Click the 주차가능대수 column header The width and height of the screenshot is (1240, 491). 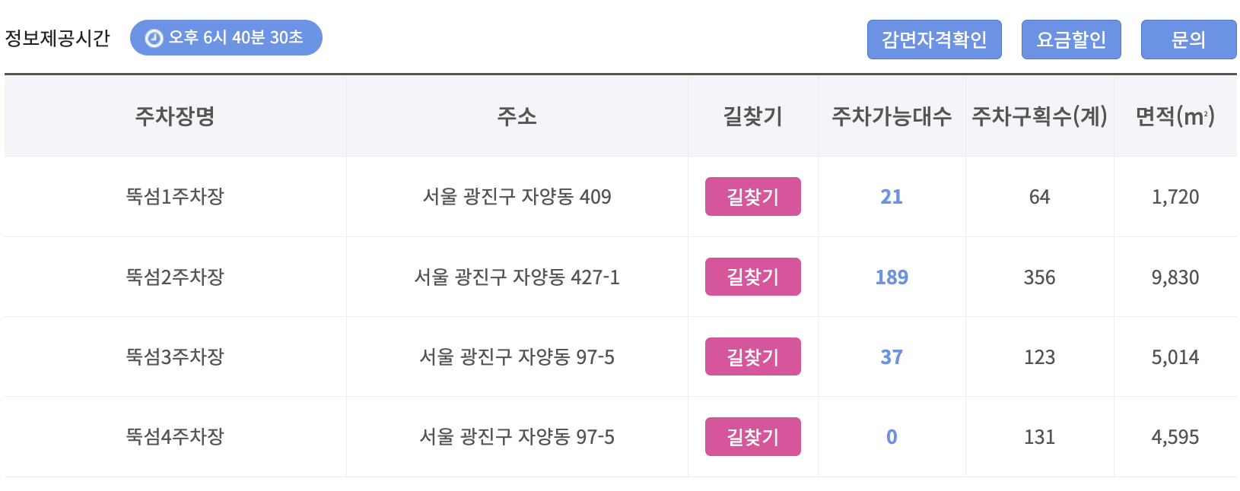891,116
